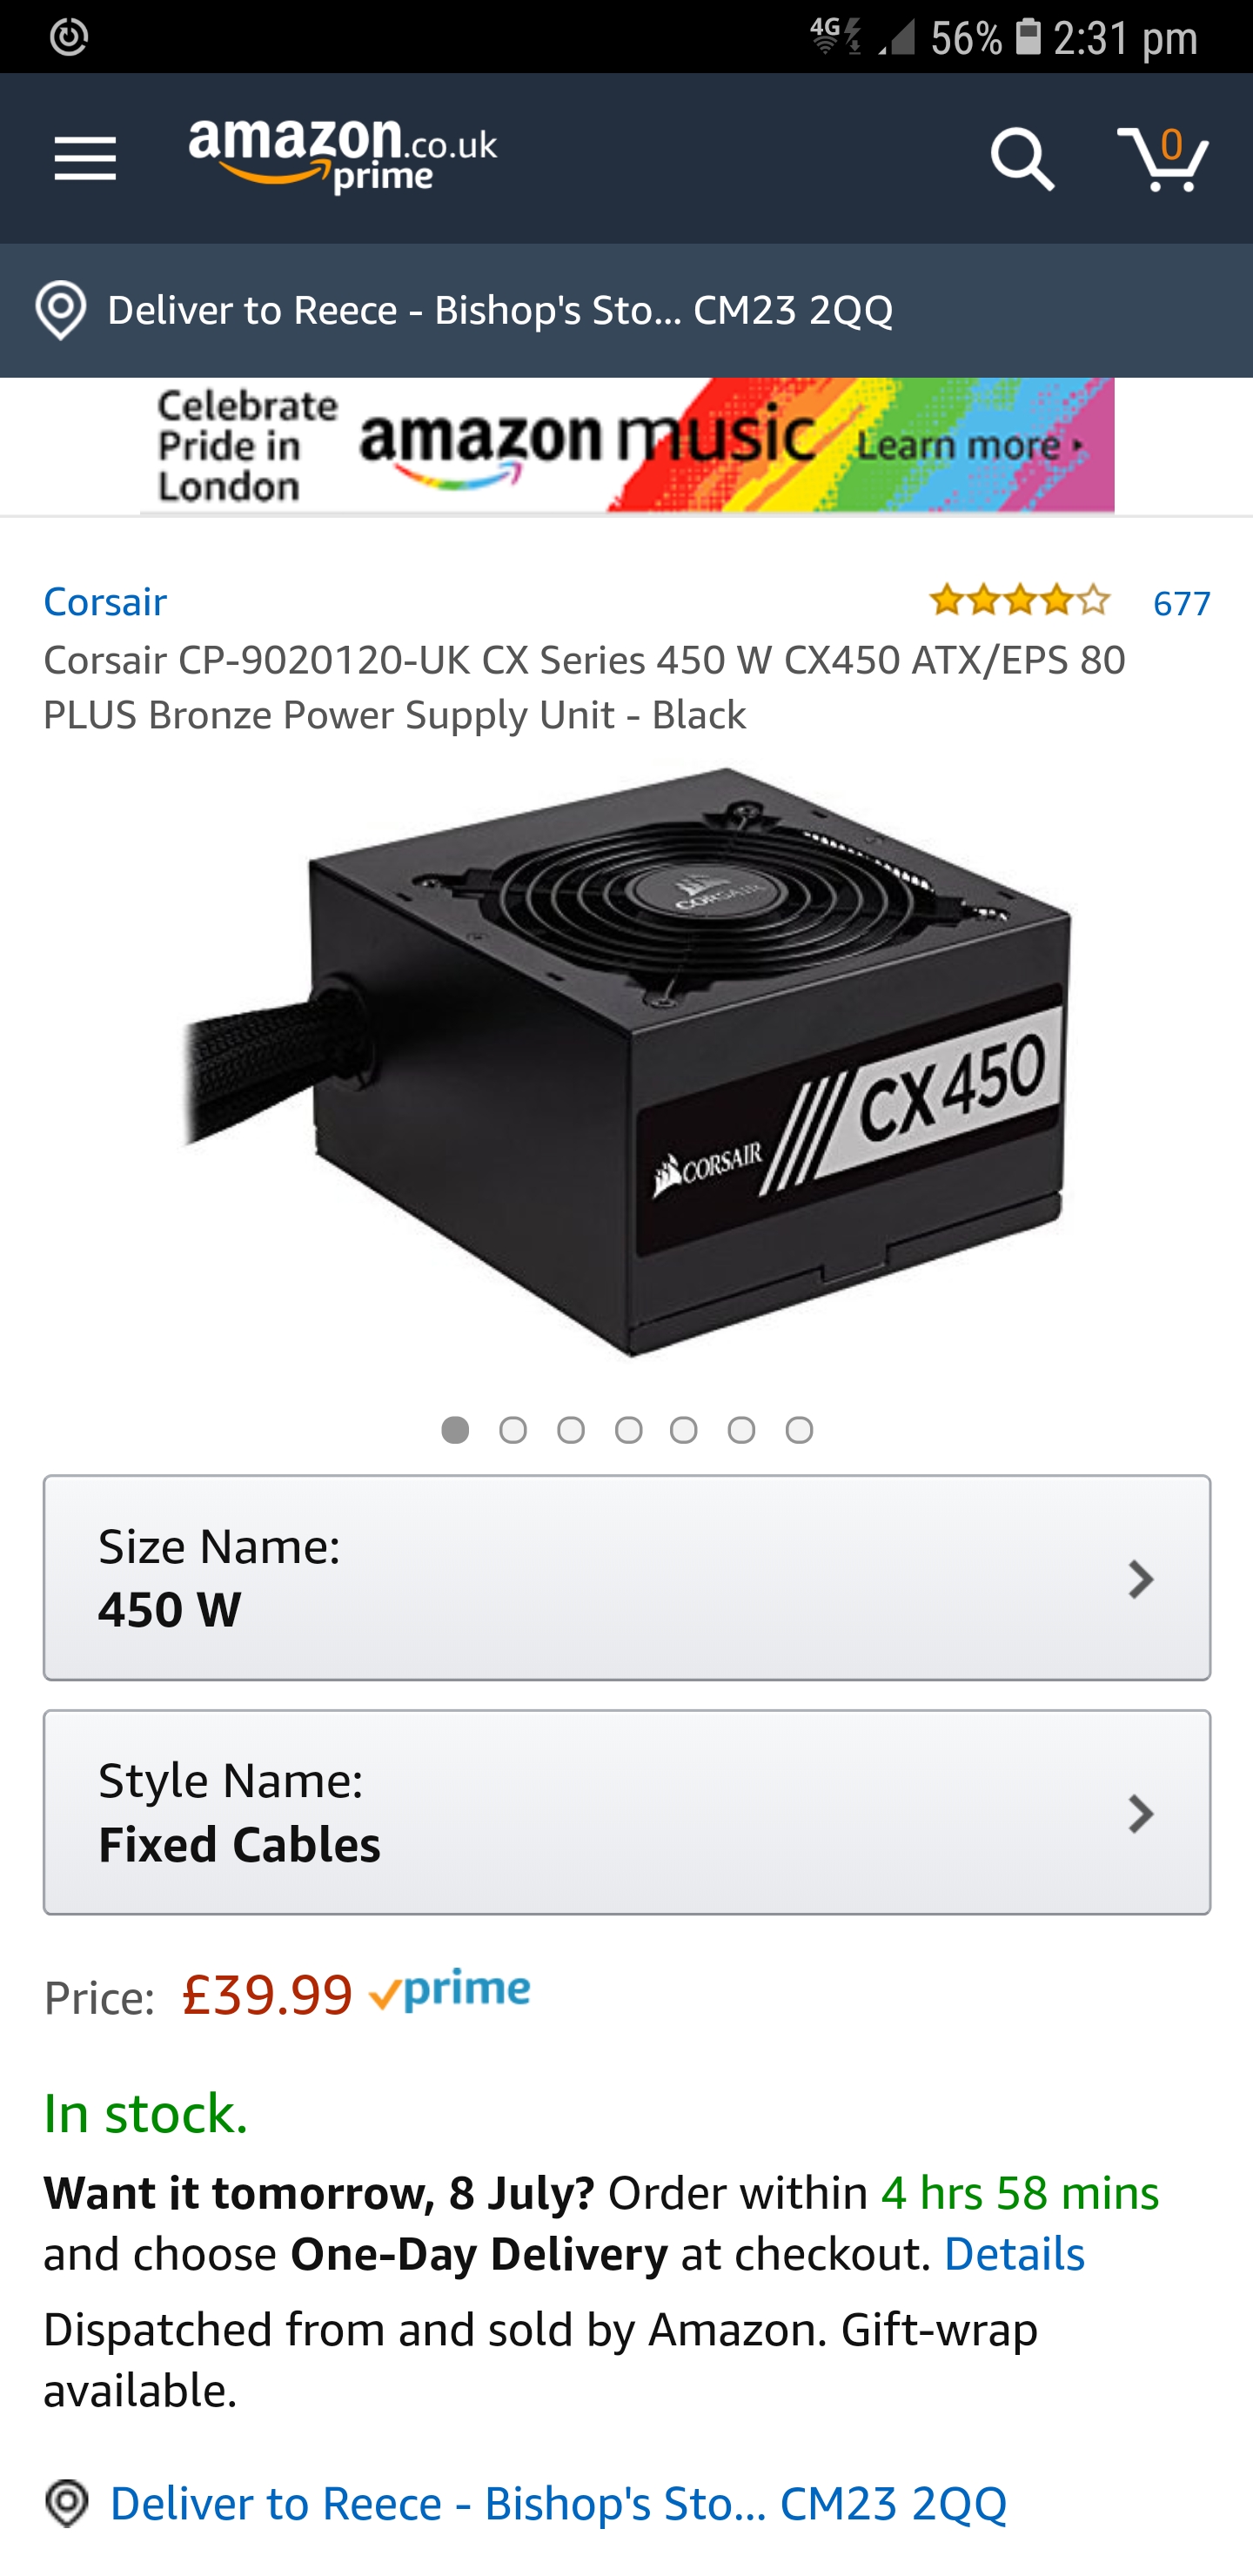
Task: Open One-Day Delivery Details link
Action: tap(1014, 2254)
